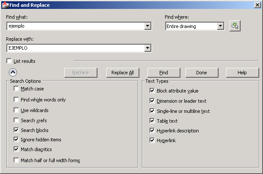The width and height of the screenshot is (263, 174).
Task: Disable Ignore hidden items
Action: [16, 139]
